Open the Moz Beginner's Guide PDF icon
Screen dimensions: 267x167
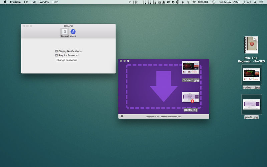pyautogui.click(x=251, y=45)
